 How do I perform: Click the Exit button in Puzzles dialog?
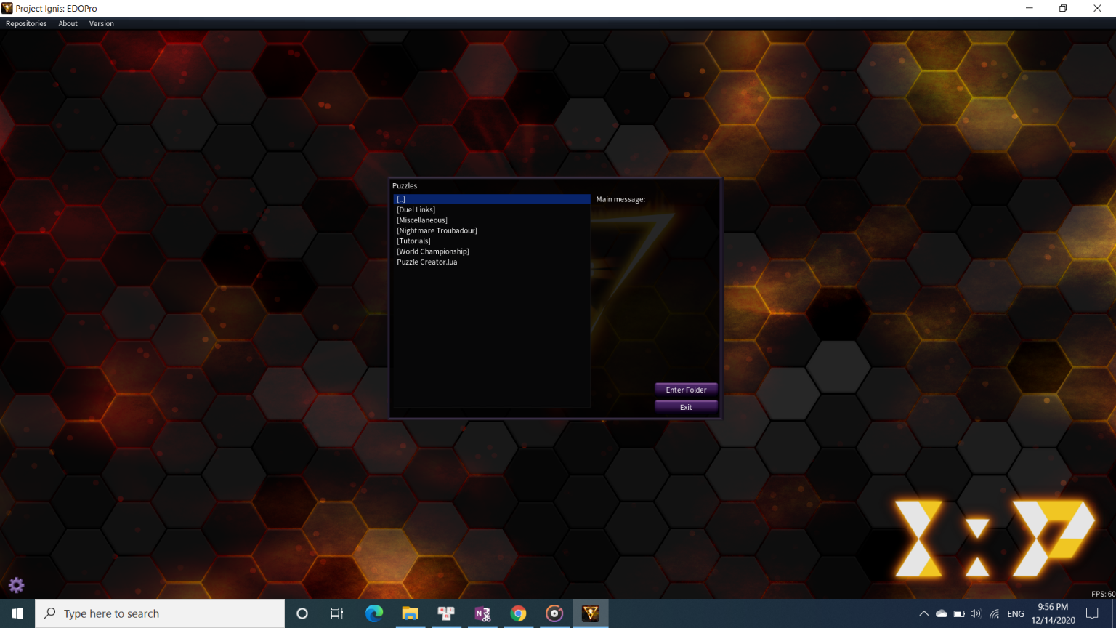pos(686,407)
